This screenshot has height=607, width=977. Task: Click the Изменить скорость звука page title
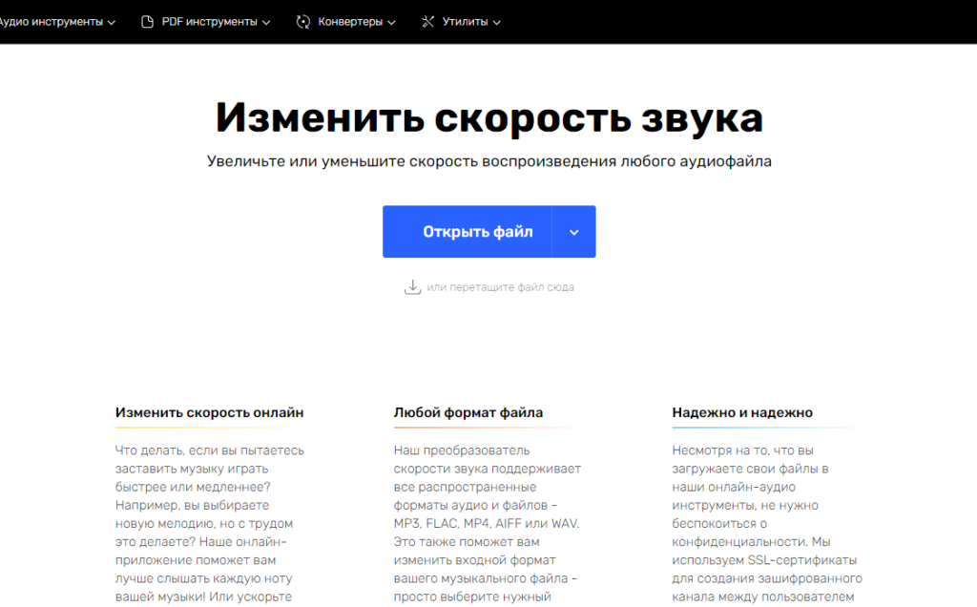(x=488, y=118)
